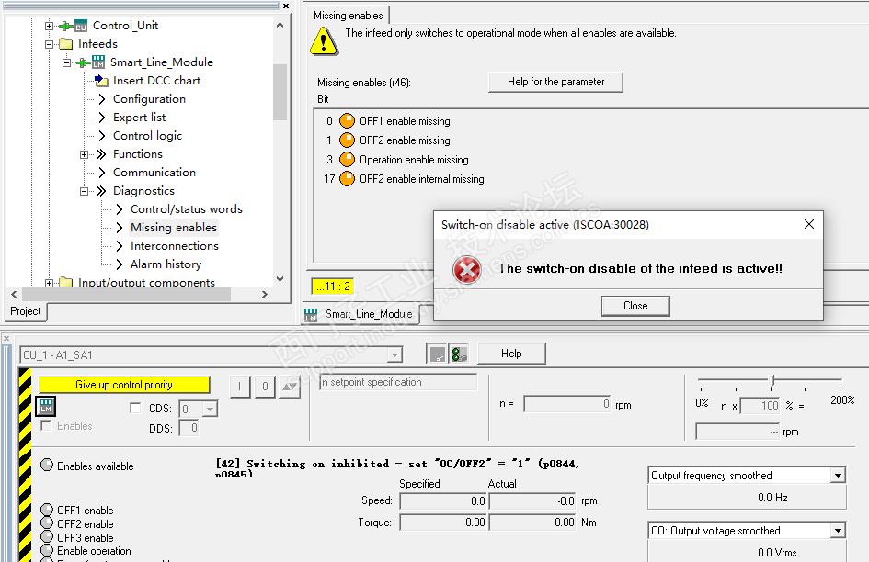Viewport: 869px width, 562px height.
Task: Dismiss the Switch-on disable dialog via X
Action: click(x=809, y=224)
